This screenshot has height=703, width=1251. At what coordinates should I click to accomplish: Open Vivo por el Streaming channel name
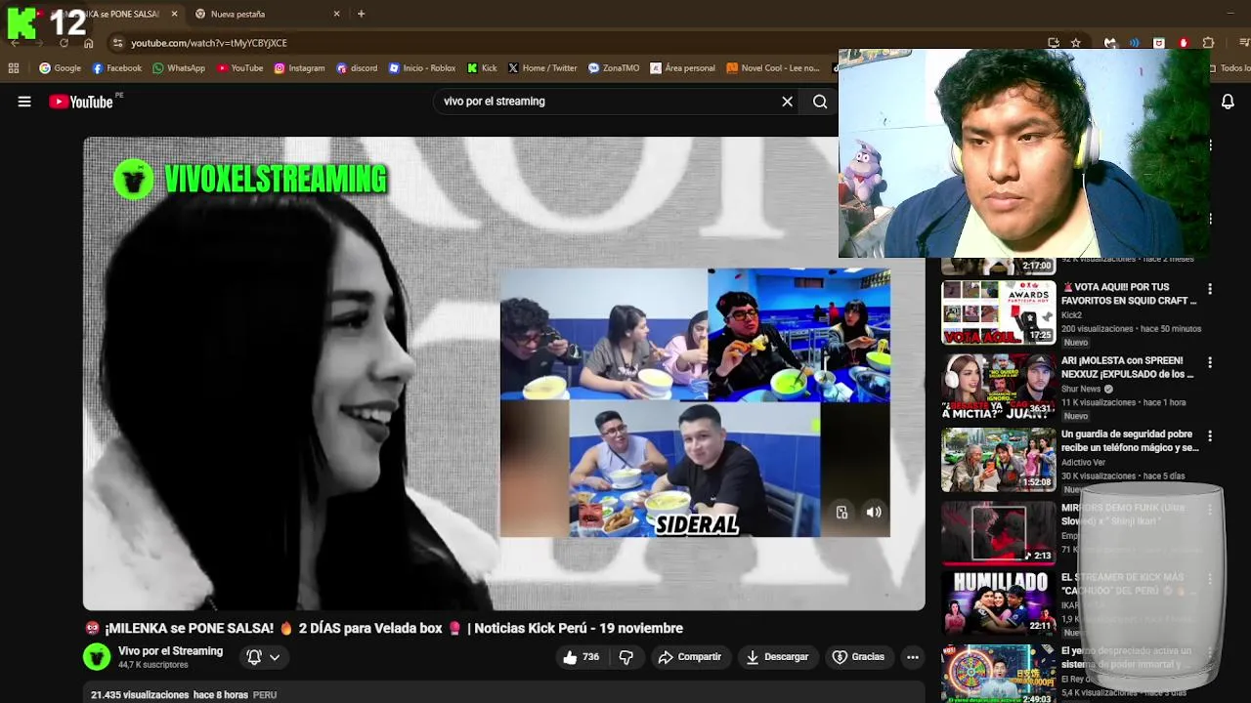point(170,651)
